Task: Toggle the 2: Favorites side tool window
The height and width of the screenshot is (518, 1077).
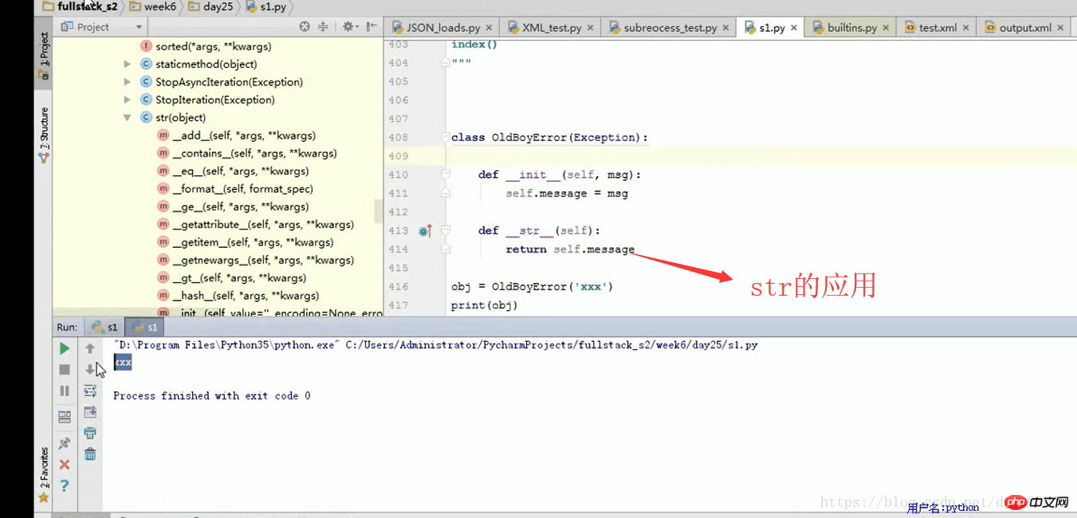Action: 44,475
